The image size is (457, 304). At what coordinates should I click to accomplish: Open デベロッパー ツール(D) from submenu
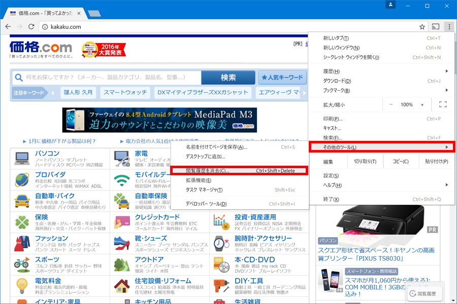tap(239, 204)
